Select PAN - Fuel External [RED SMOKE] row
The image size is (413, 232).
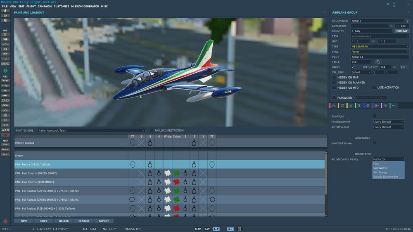tap(170, 182)
